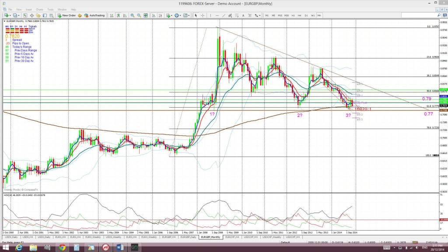Zoom out of the chart
This screenshot has height=252, width=448.
pos(139,15)
